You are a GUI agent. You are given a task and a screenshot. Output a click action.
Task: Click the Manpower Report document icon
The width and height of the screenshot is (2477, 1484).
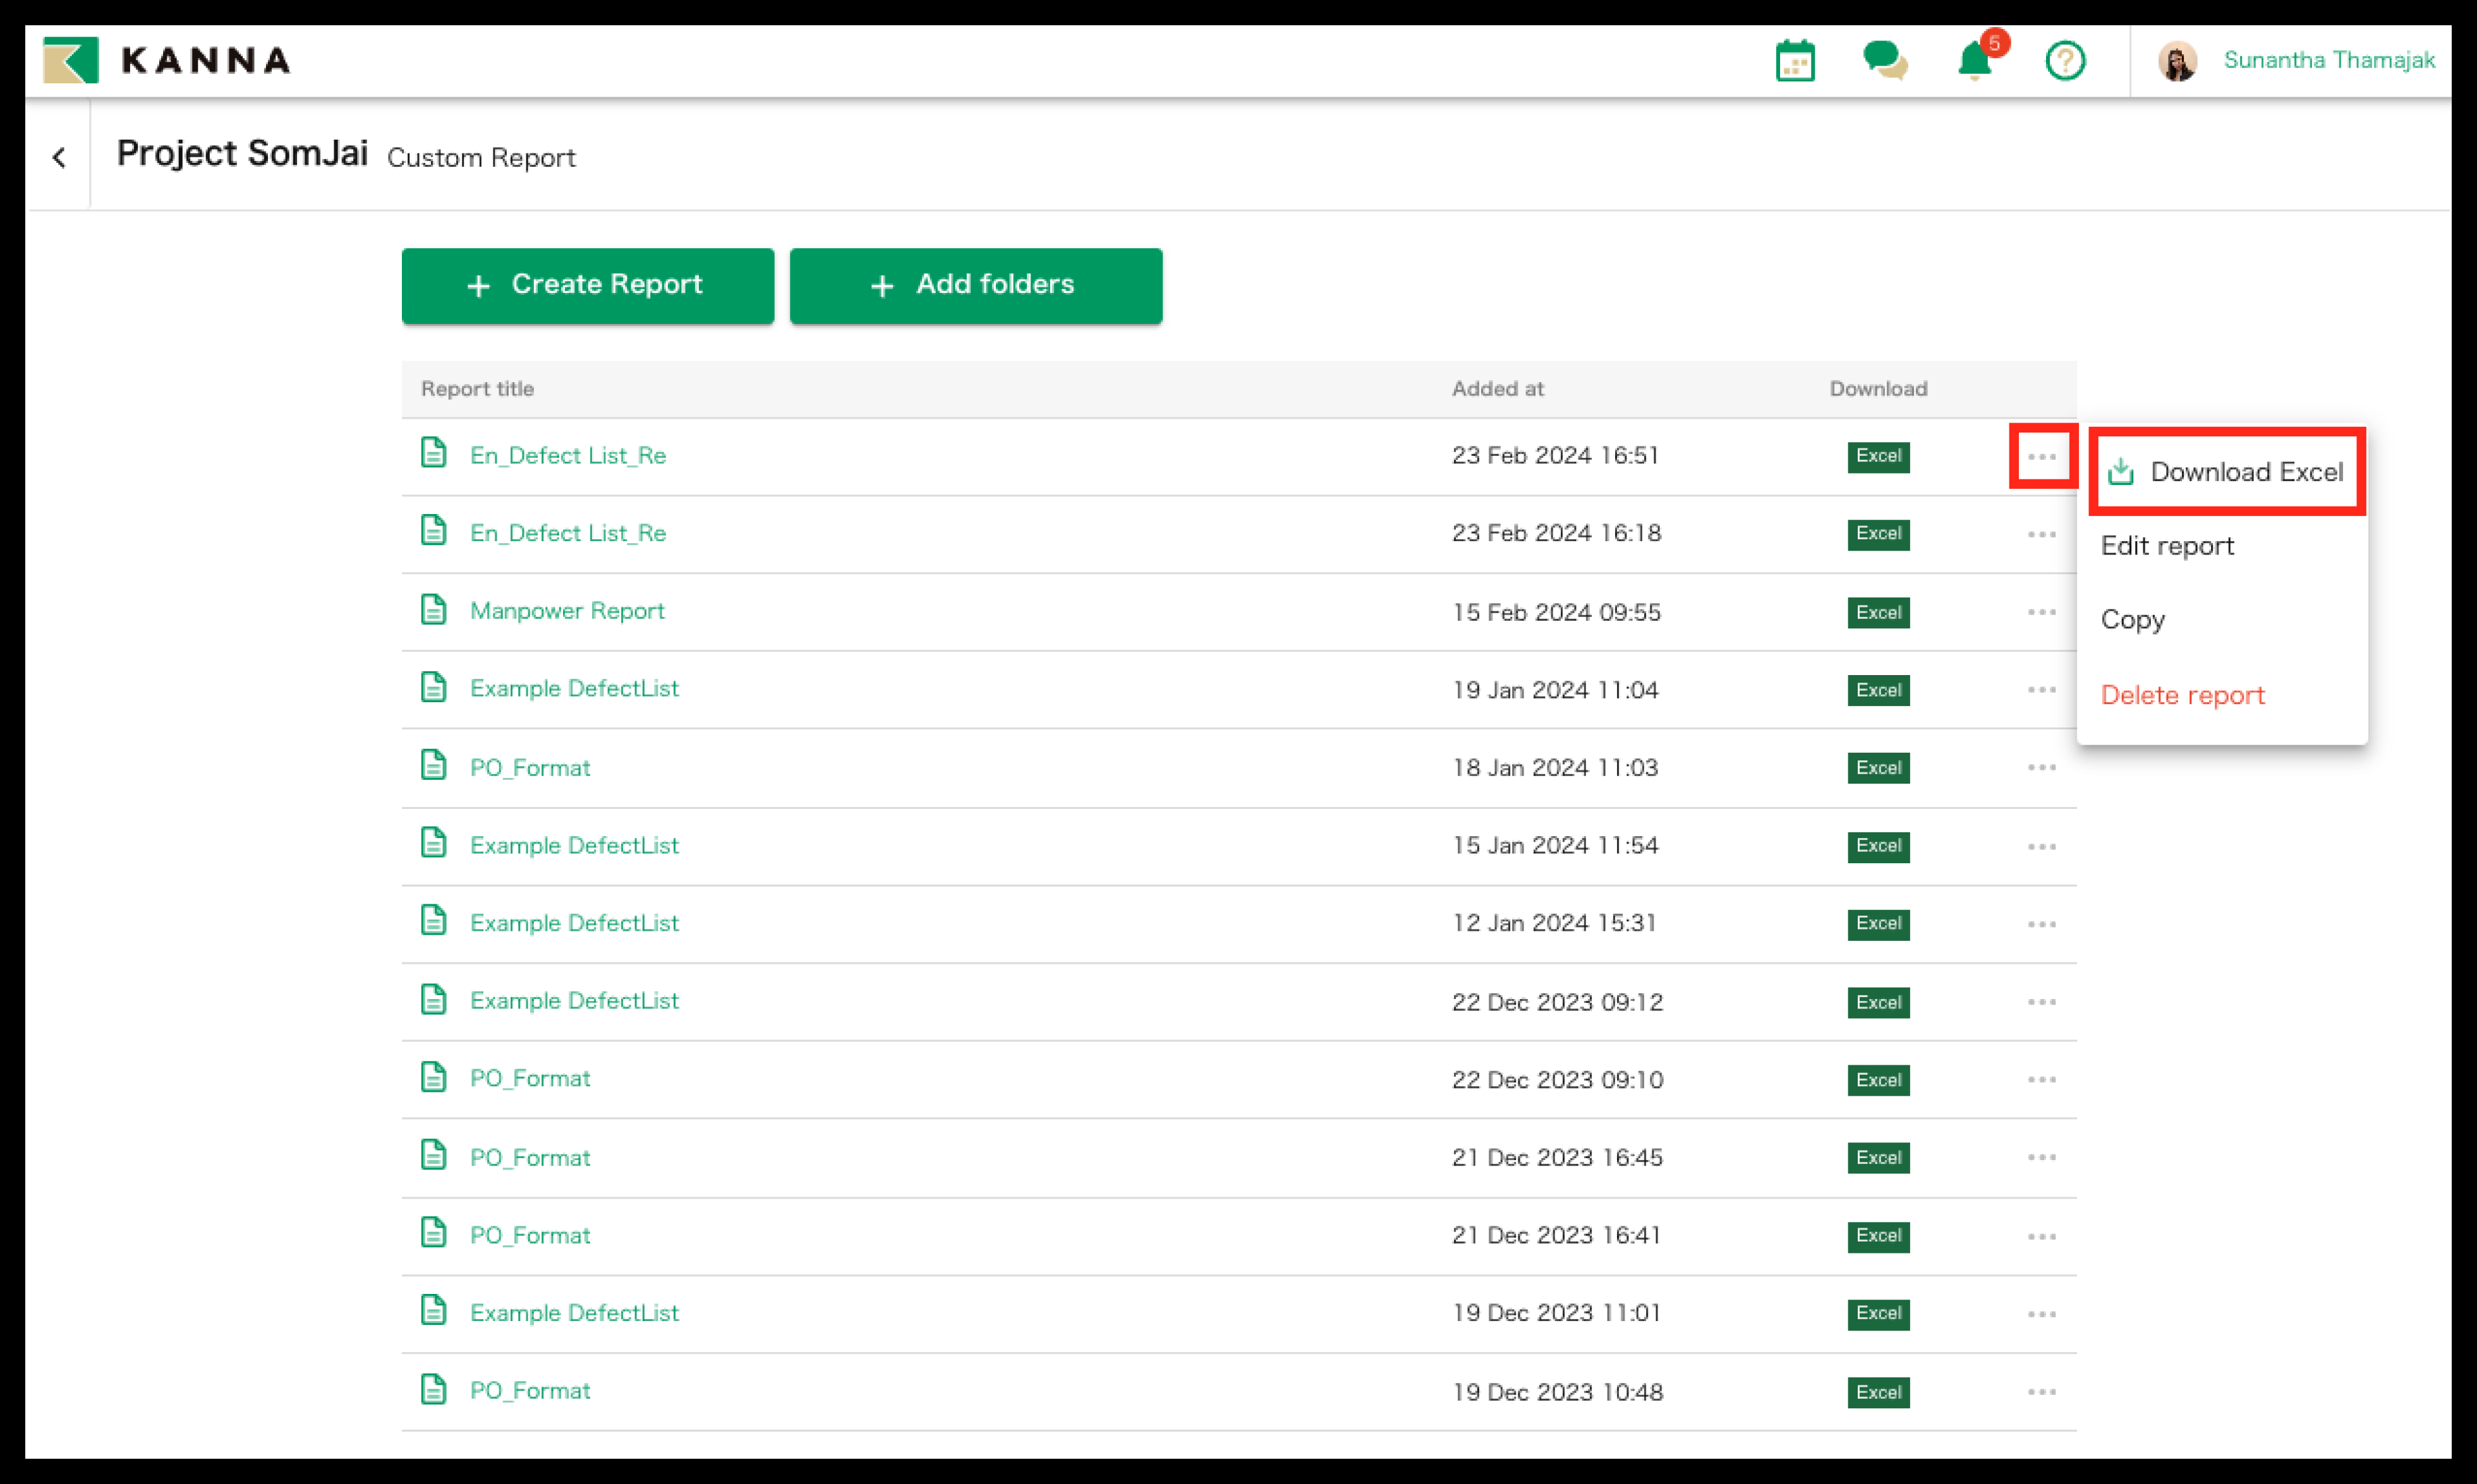click(x=433, y=609)
